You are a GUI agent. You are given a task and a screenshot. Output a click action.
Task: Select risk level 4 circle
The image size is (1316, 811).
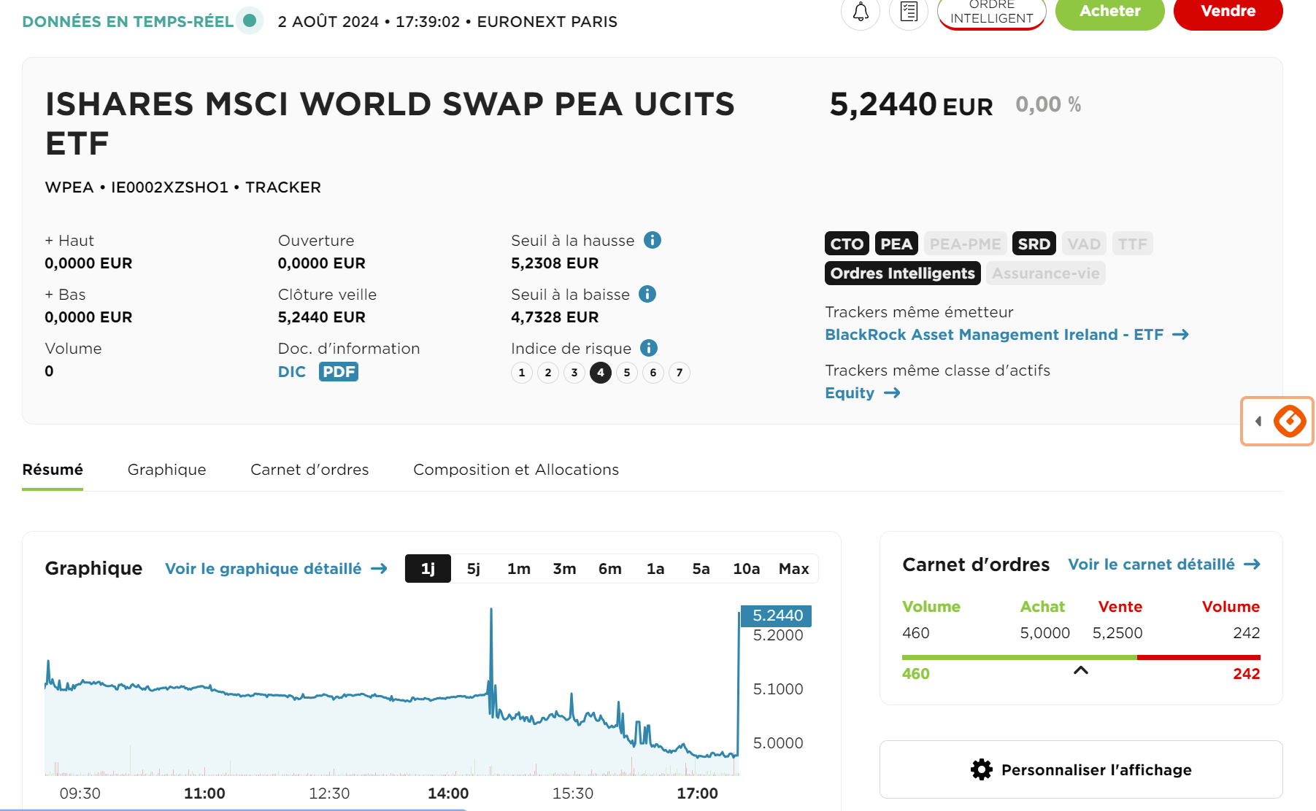(x=601, y=373)
